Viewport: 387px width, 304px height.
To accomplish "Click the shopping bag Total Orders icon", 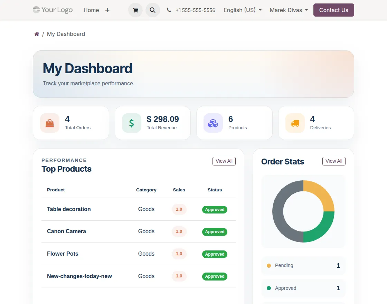I will point(50,123).
